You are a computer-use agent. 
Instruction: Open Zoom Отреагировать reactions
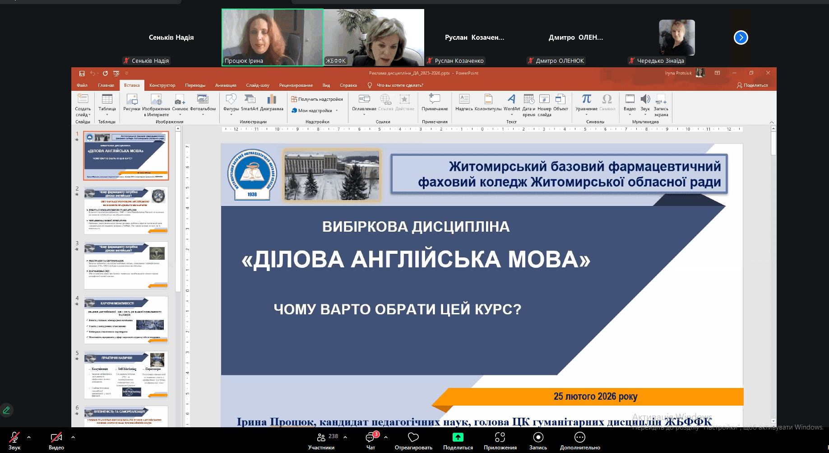click(x=413, y=441)
